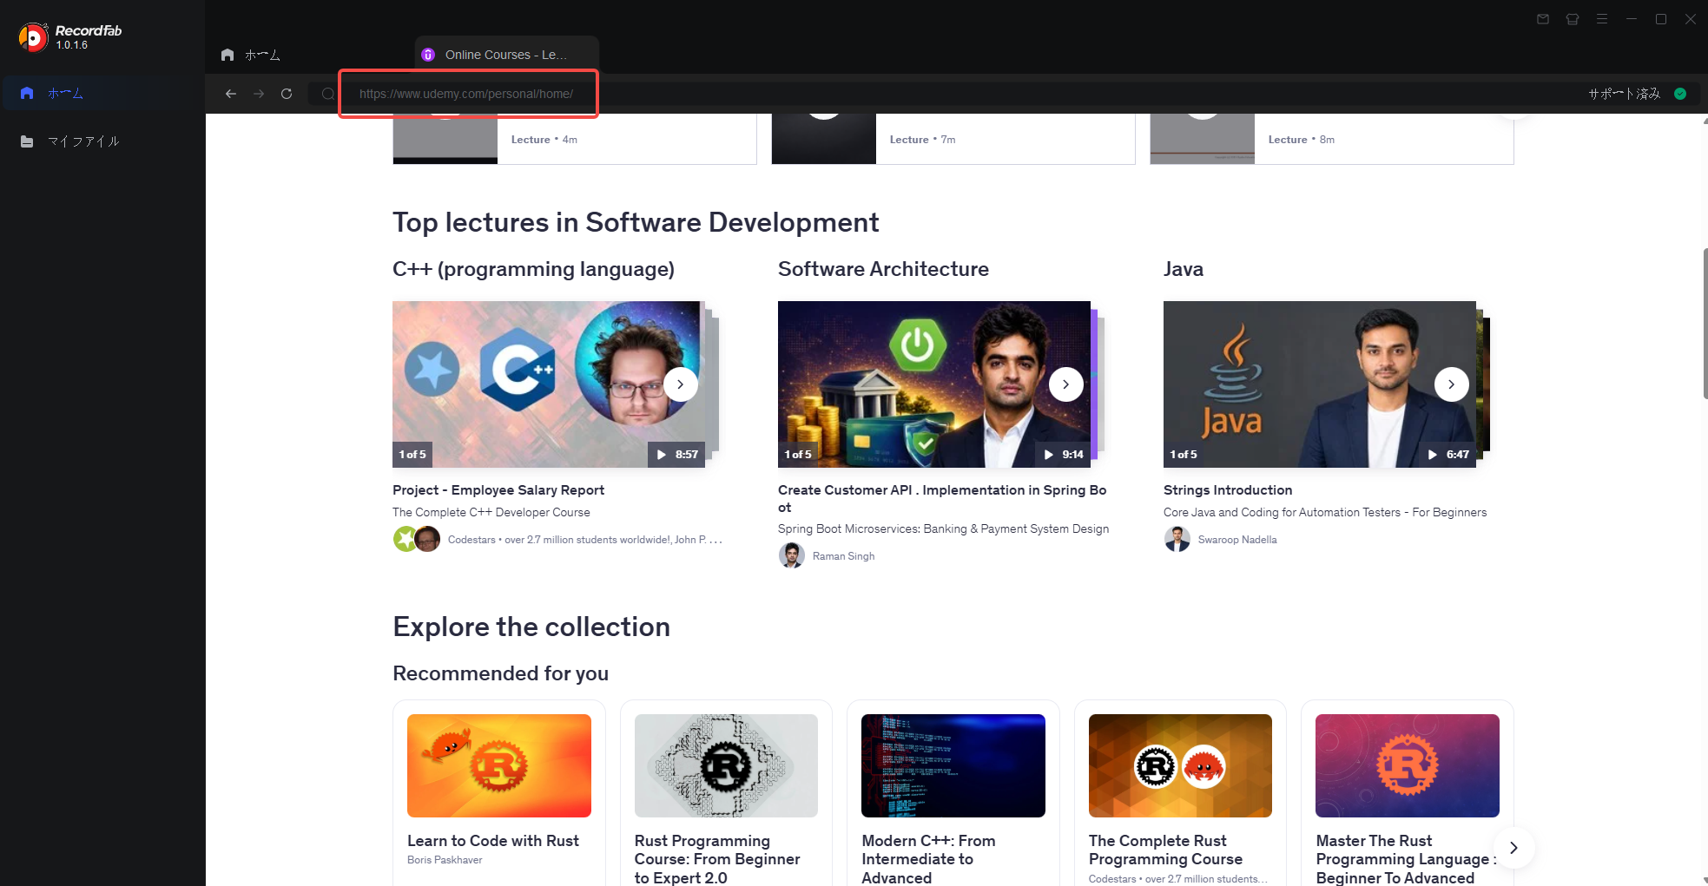Open Create Customer API lecture title
Screen dimensions: 1708x886
(x=942, y=499)
